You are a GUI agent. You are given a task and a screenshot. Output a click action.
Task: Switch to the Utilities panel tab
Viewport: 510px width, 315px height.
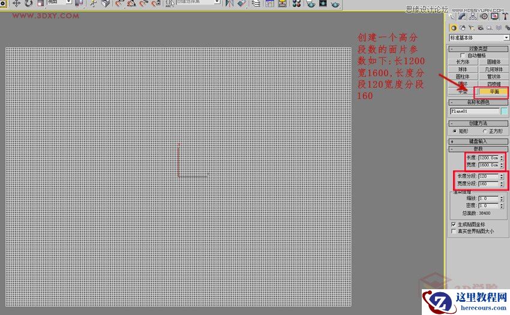[x=505, y=16]
